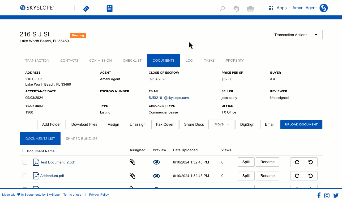Open the Instagram icon in footer
Viewport: 342px width, 202px height.
coord(327,196)
